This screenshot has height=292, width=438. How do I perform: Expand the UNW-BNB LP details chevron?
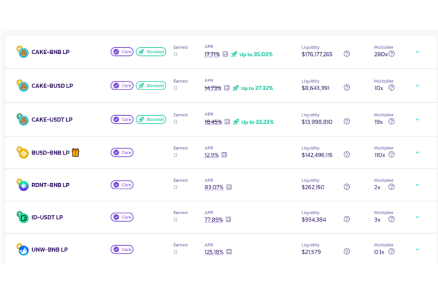coord(417,249)
